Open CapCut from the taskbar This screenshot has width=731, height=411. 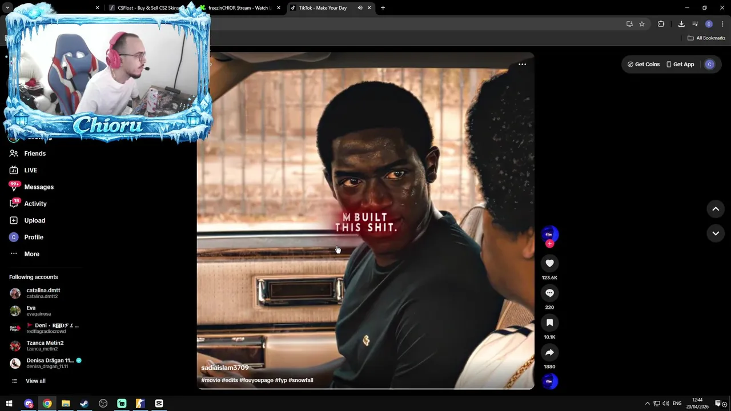(159, 404)
